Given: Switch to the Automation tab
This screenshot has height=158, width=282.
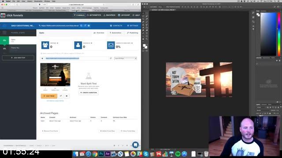Looking at the screenshot, I should [x=115, y=33].
